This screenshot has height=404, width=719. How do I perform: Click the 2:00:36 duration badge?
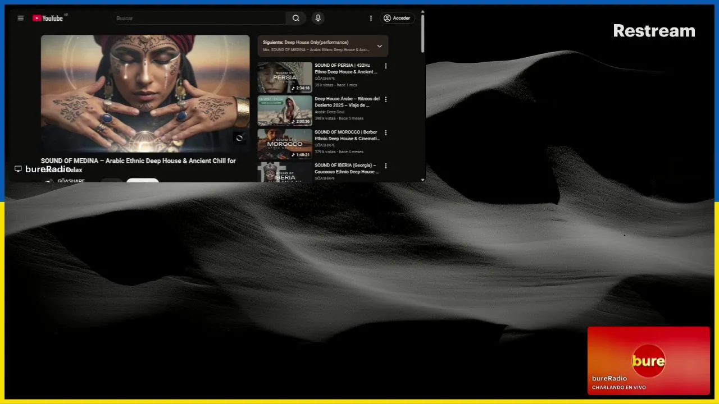301,121
